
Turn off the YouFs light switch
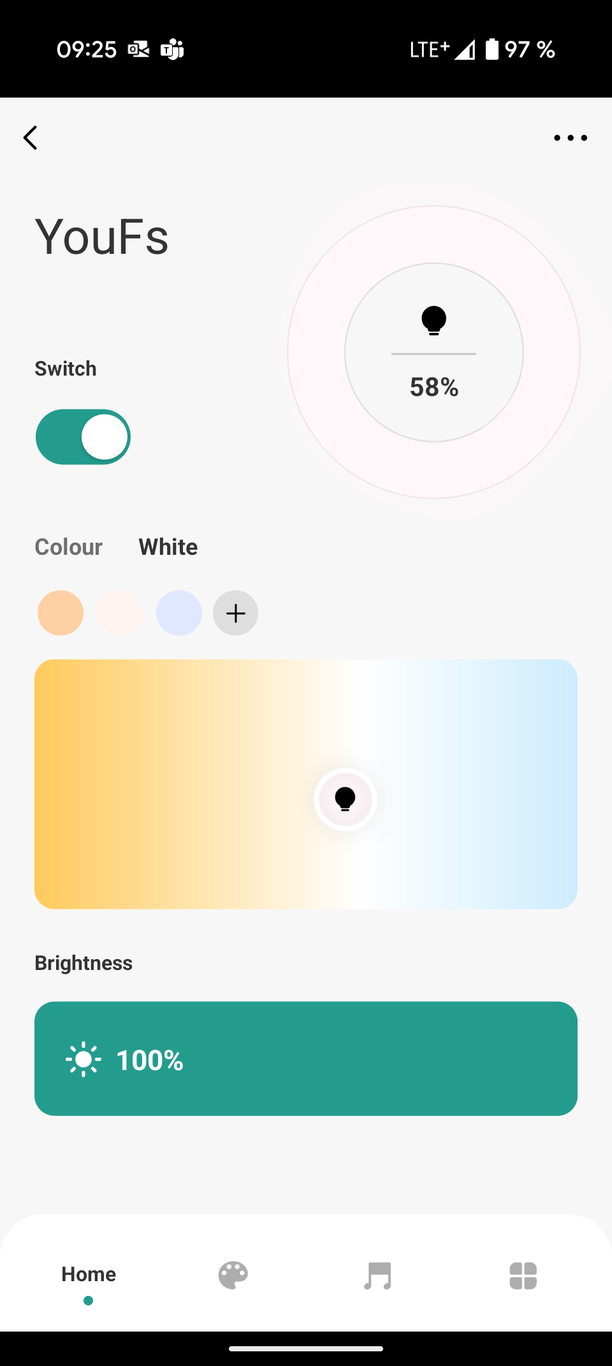pyautogui.click(x=84, y=437)
